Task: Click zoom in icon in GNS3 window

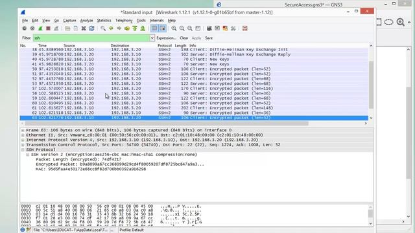Action: [x=400, y=22]
